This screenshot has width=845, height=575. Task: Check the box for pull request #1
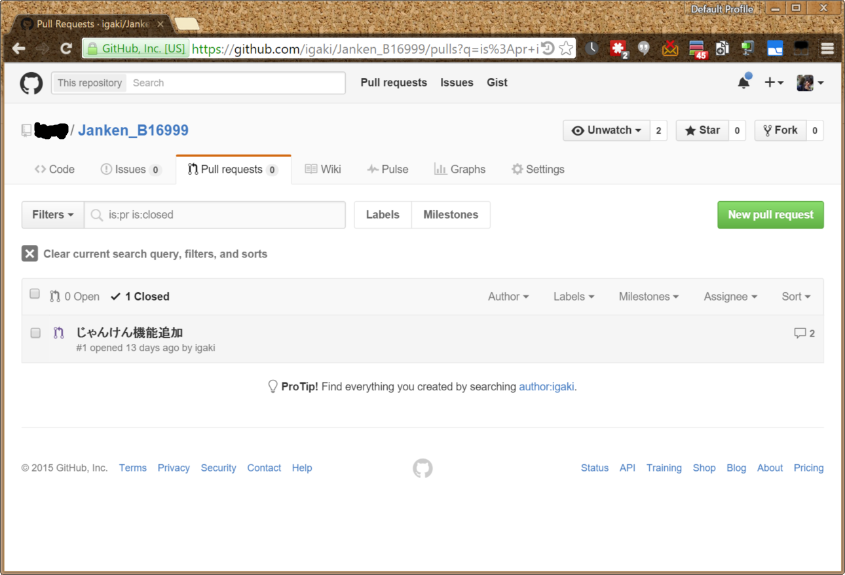[x=35, y=333]
